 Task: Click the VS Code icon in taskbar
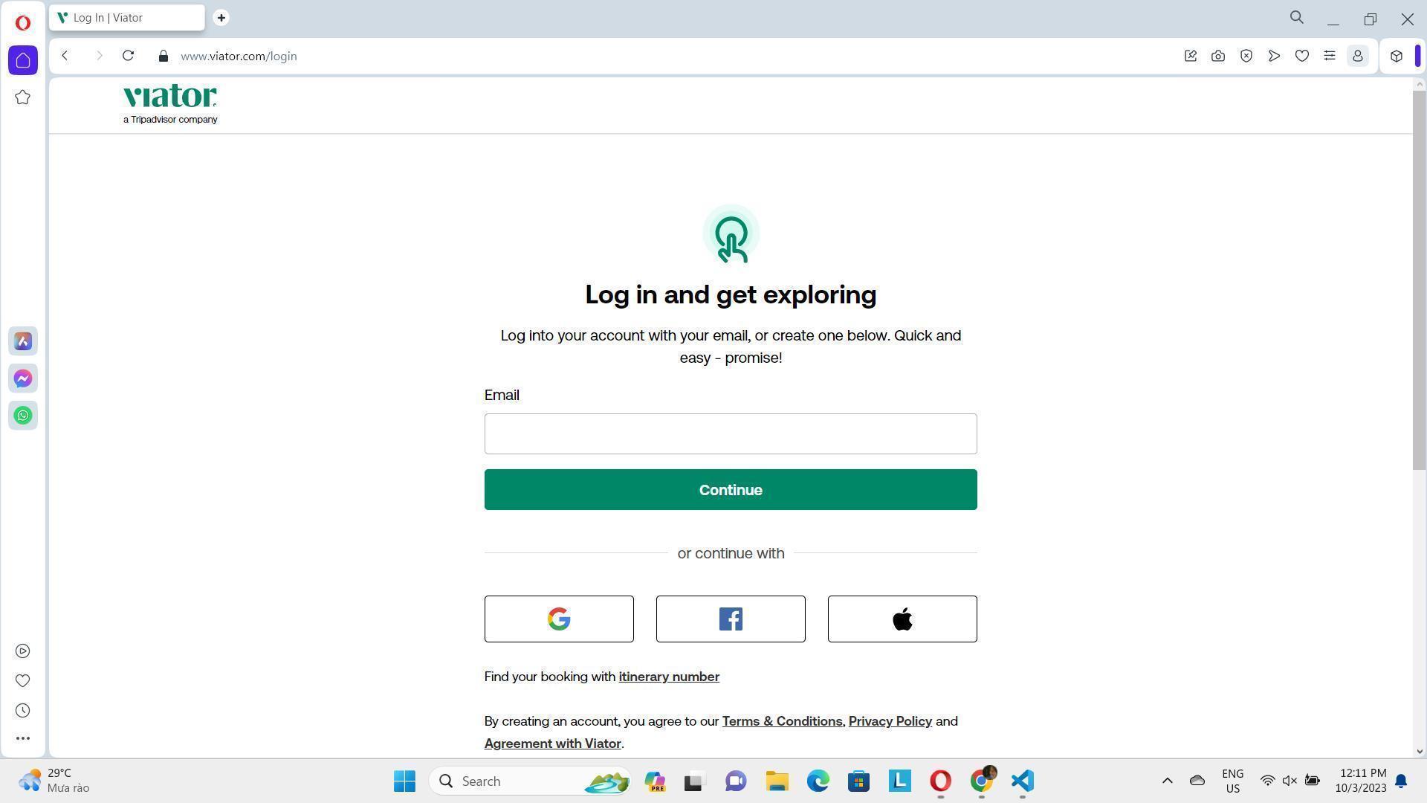pos(1022,781)
